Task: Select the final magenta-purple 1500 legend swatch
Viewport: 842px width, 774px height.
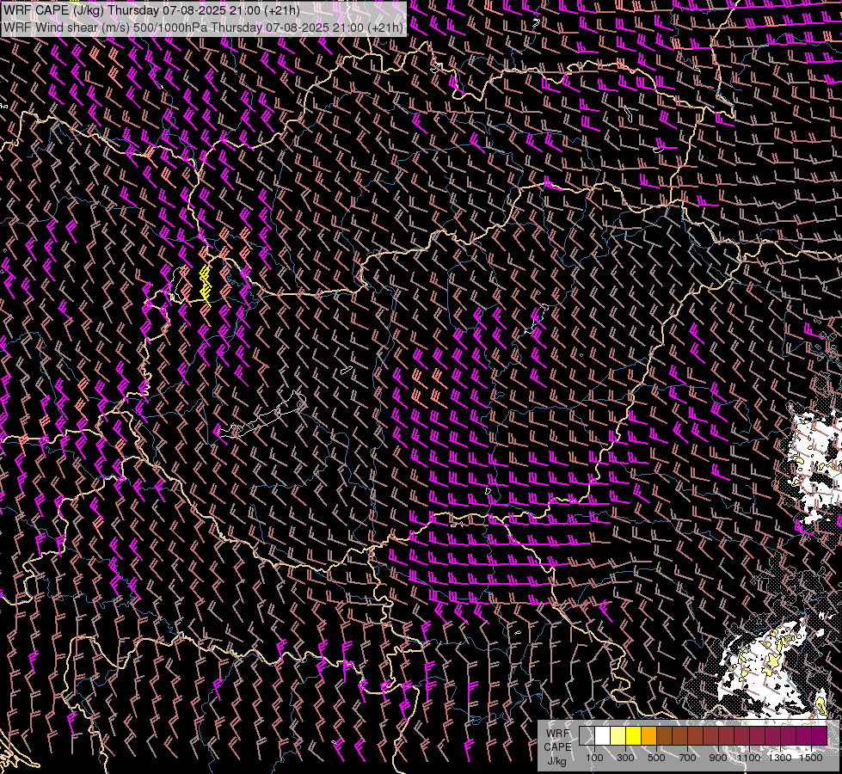Action: (x=820, y=736)
